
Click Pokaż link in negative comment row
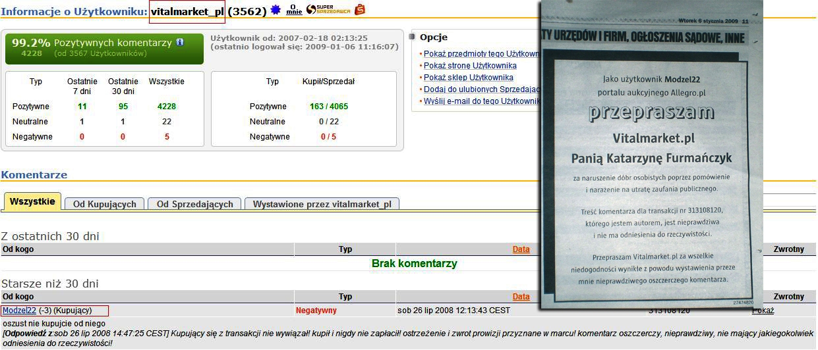(763, 311)
